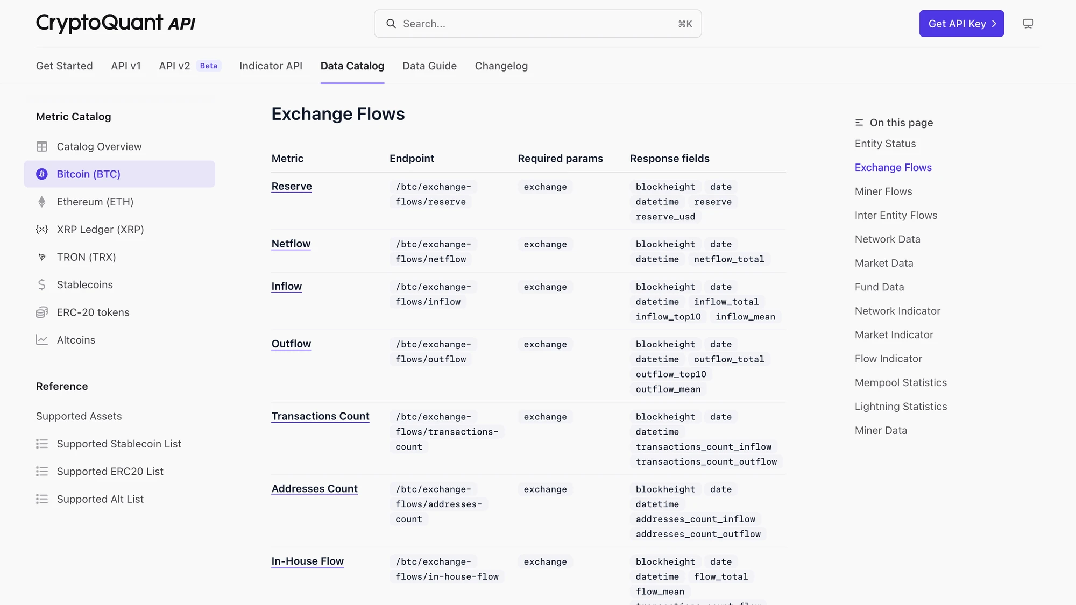Viewport: 1076px width, 605px height.
Task: Click the netflow_total response field
Action: (x=729, y=259)
